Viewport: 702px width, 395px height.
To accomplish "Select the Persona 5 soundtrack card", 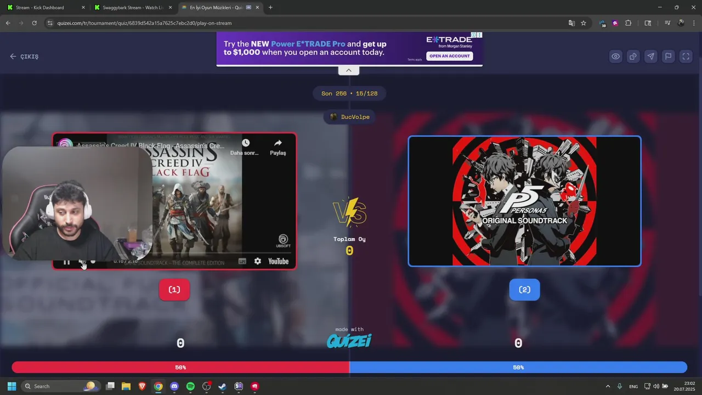I will [x=524, y=201].
